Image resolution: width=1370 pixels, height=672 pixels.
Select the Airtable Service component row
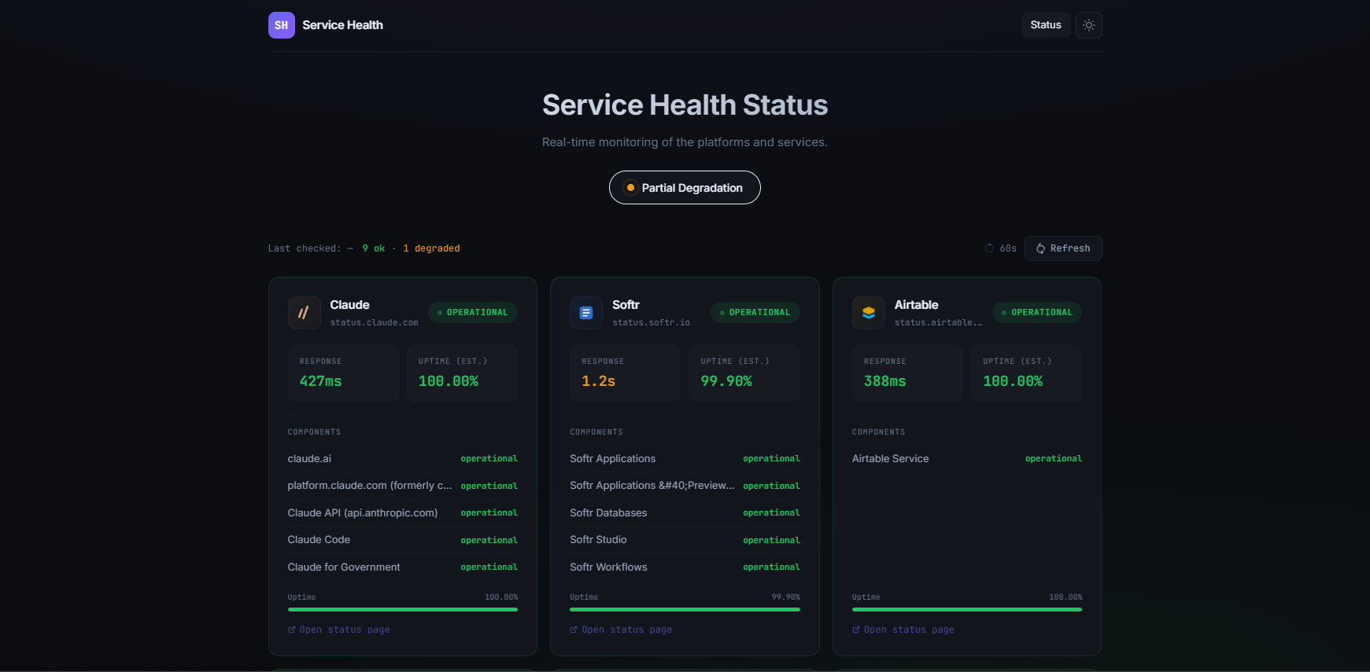coord(967,459)
